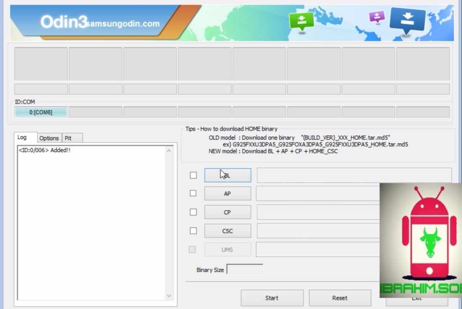
Task: Enable the AP checkbox
Action: [x=193, y=193]
